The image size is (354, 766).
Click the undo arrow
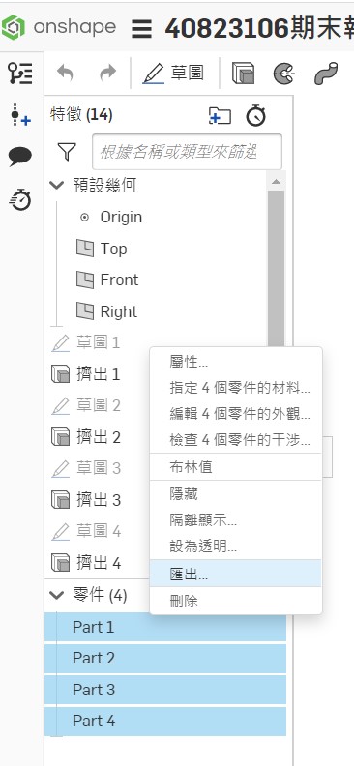tap(65, 74)
